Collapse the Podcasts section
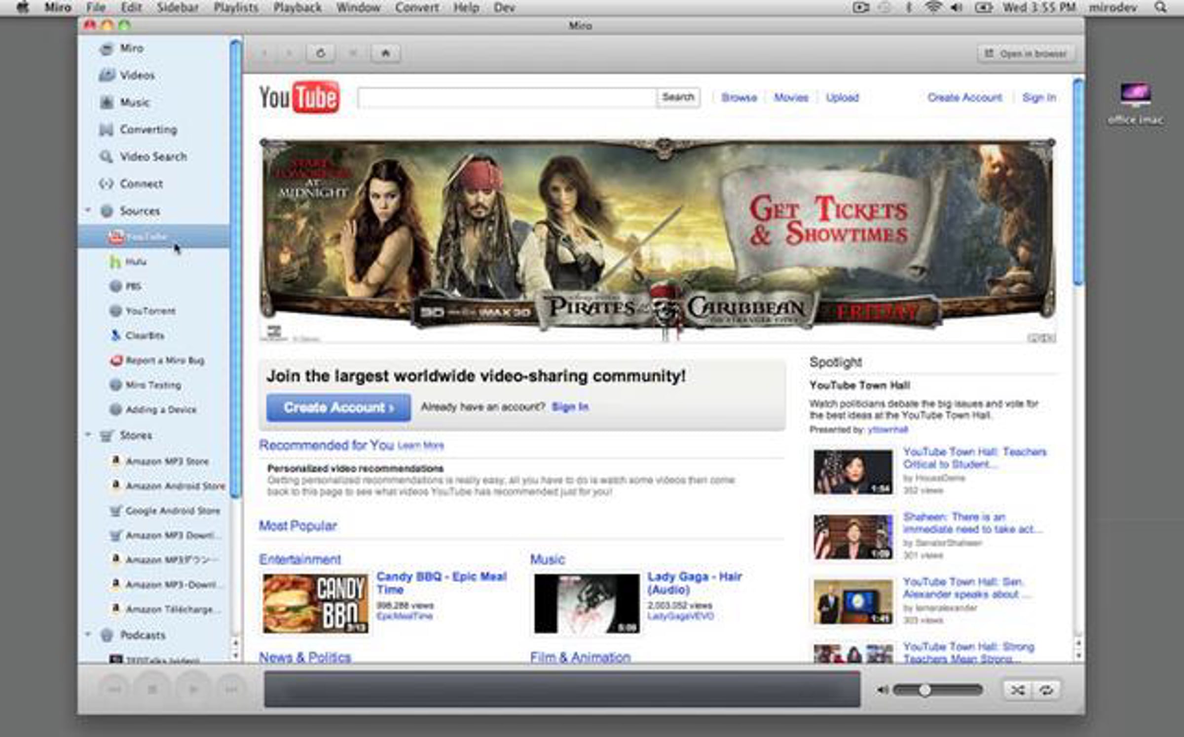Image resolution: width=1184 pixels, height=737 pixels. click(x=88, y=634)
